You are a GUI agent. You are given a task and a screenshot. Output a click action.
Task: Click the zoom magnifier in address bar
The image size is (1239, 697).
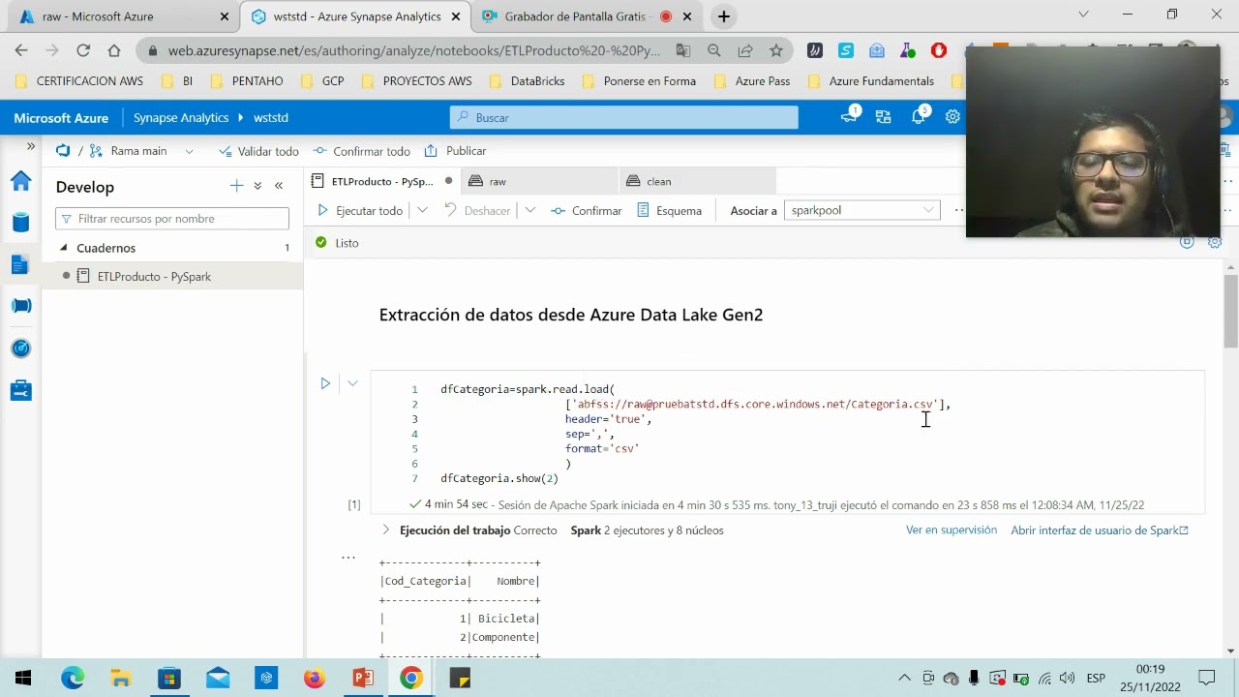(714, 50)
